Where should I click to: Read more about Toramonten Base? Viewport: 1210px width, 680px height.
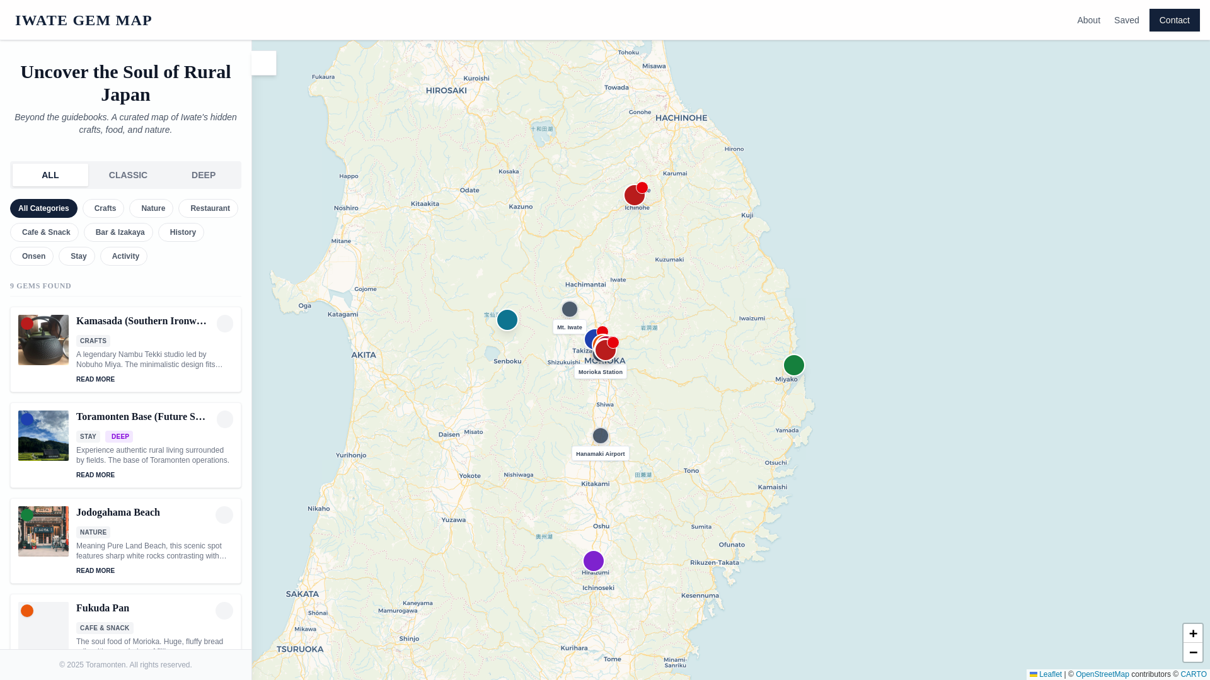95,475
